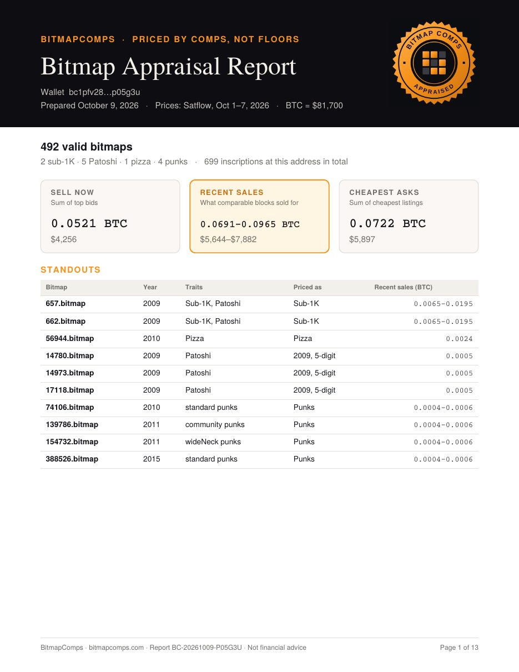Image resolution: width=519 pixels, height=672 pixels.
Task: Click the 0.0521 BTC sell now value
Action: pos(89,223)
